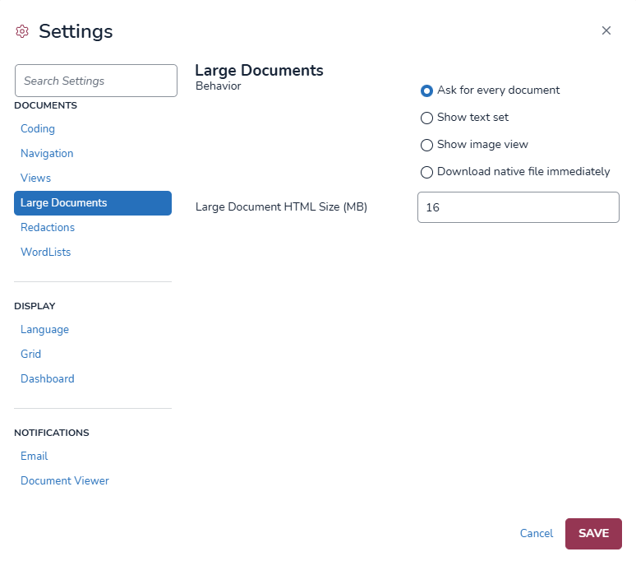This screenshot has height=561, width=636.
Task: Open Dashboard settings section
Action: click(47, 378)
